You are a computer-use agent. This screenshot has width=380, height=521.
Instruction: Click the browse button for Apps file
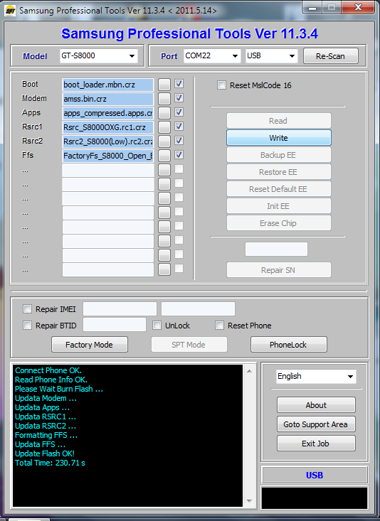[x=164, y=113]
